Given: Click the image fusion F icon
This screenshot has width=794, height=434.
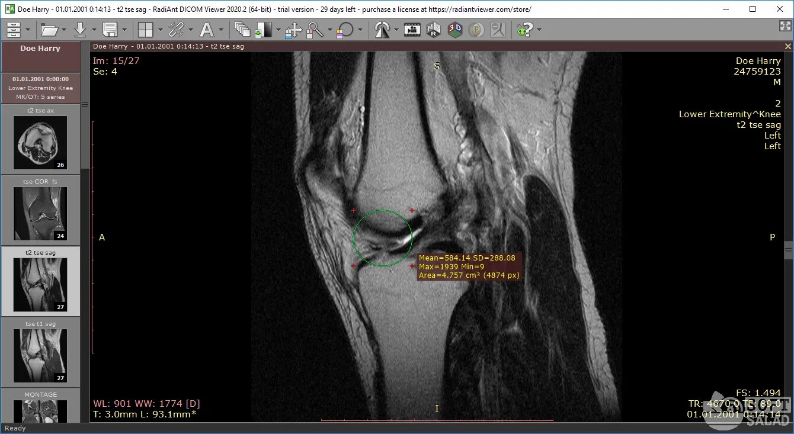Looking at the screenshot, I should (x=476, y=30).
